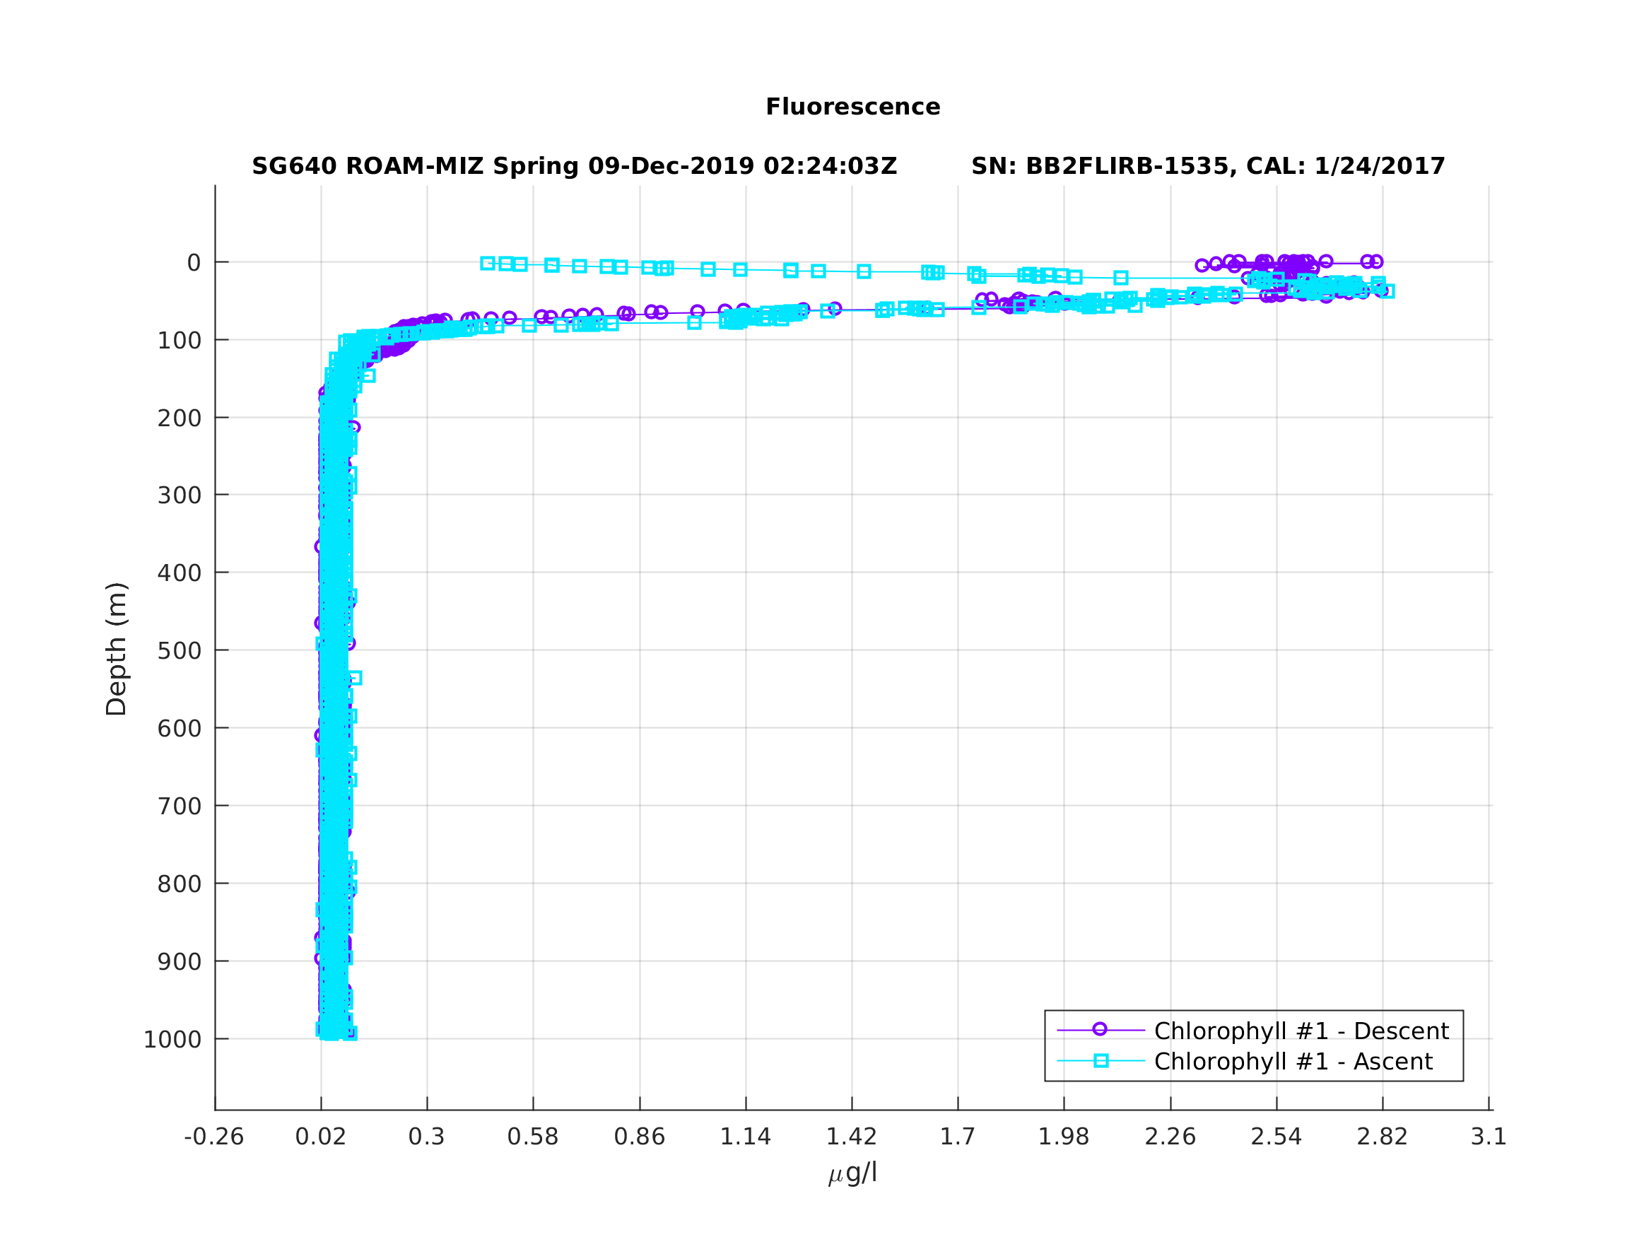The width and height of the screenshot is (1649, 1237).
Task: Click the y-axis tick label 1000
Action: (x=172, y=1039)
